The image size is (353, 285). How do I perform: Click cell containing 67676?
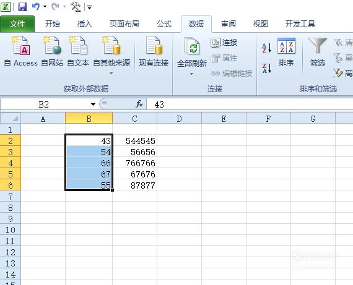[134, 174]
